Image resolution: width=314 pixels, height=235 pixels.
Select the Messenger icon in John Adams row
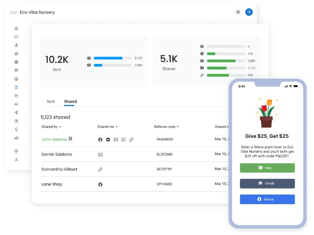(x=108, y=139)
